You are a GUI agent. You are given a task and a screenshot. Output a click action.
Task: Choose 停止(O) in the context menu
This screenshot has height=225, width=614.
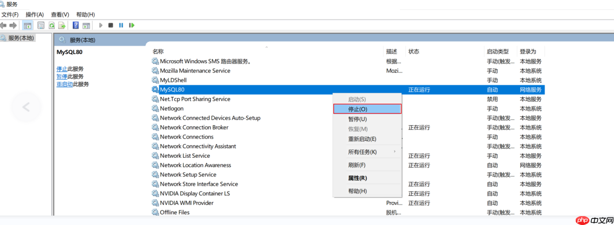click(x=367, y=109)
